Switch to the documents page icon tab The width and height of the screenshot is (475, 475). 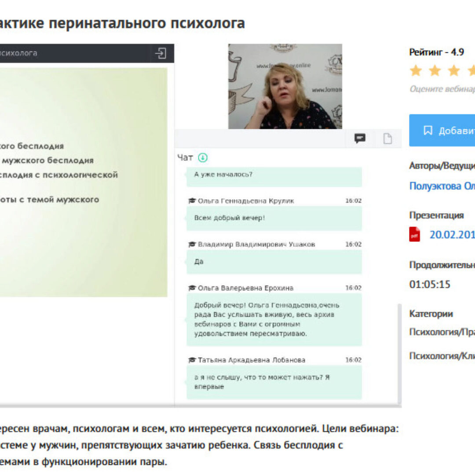point(387,139)
